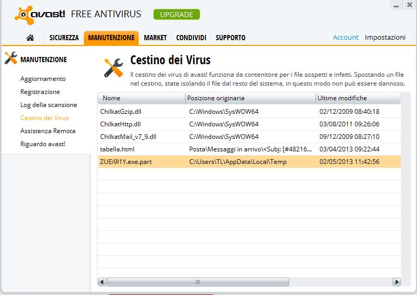Image resolution: width=417 pixels, height=295 pixels.
Task: Open Impostazioni settings
Action: 385,37
